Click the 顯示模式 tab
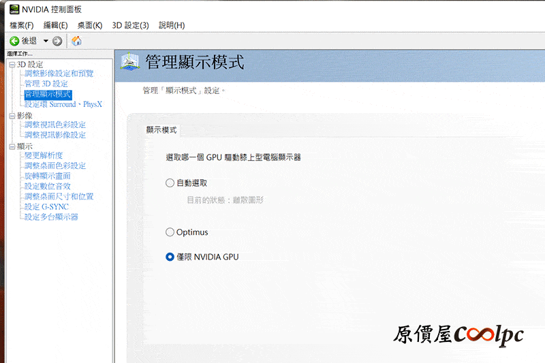Screen dimensions: 545x363 [161, 130]
